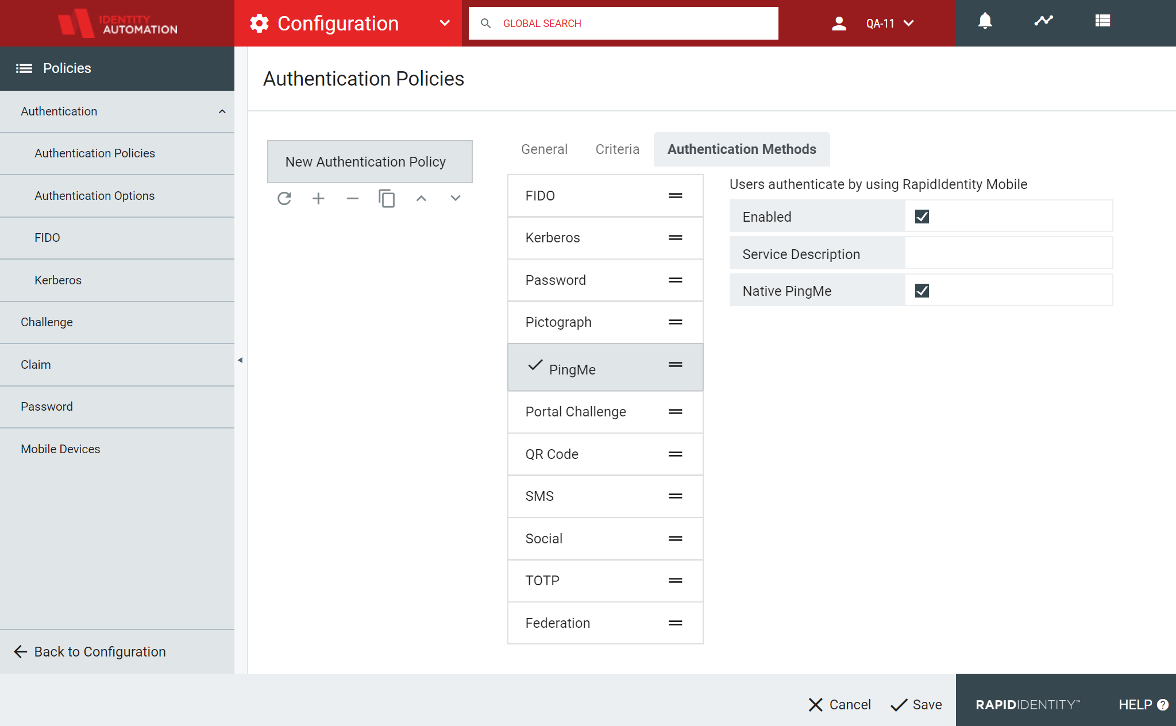
Task: Click the refresh policies icon
Action: [284, 198]
